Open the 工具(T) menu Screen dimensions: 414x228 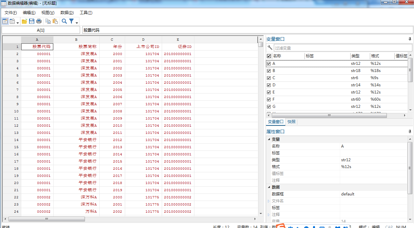click(86, 13)
